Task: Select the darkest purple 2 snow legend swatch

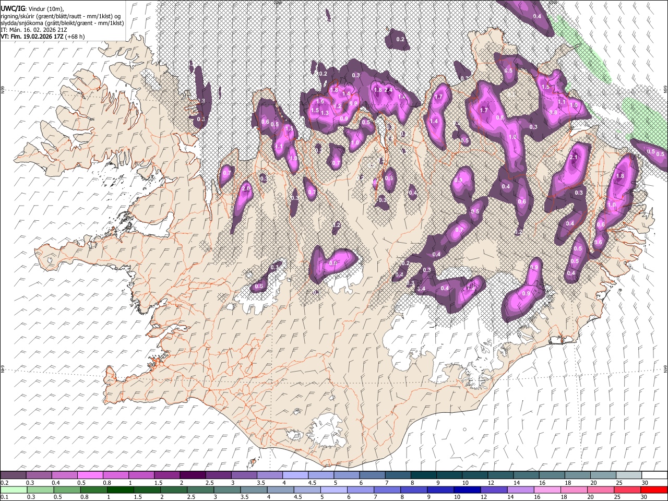Action: 193,475
